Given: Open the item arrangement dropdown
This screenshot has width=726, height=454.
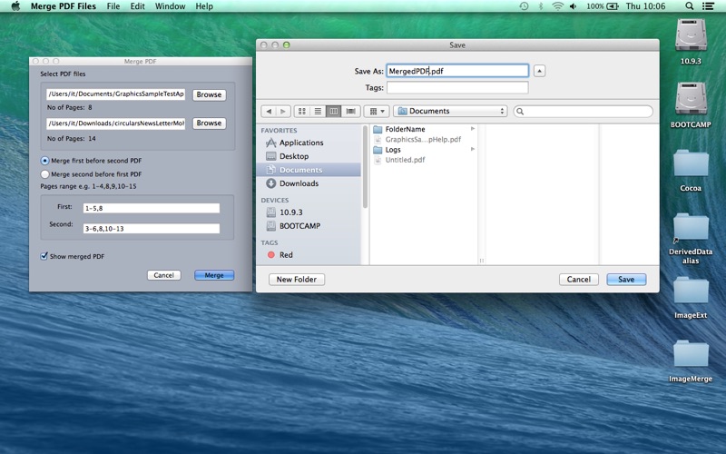Looking at the screenshot, I should [377, 111].
